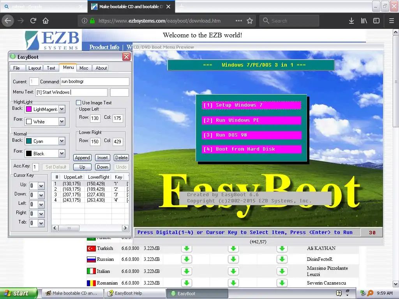Enable the Use Image Text checkbox
The image size is (399, 299).
79,102
